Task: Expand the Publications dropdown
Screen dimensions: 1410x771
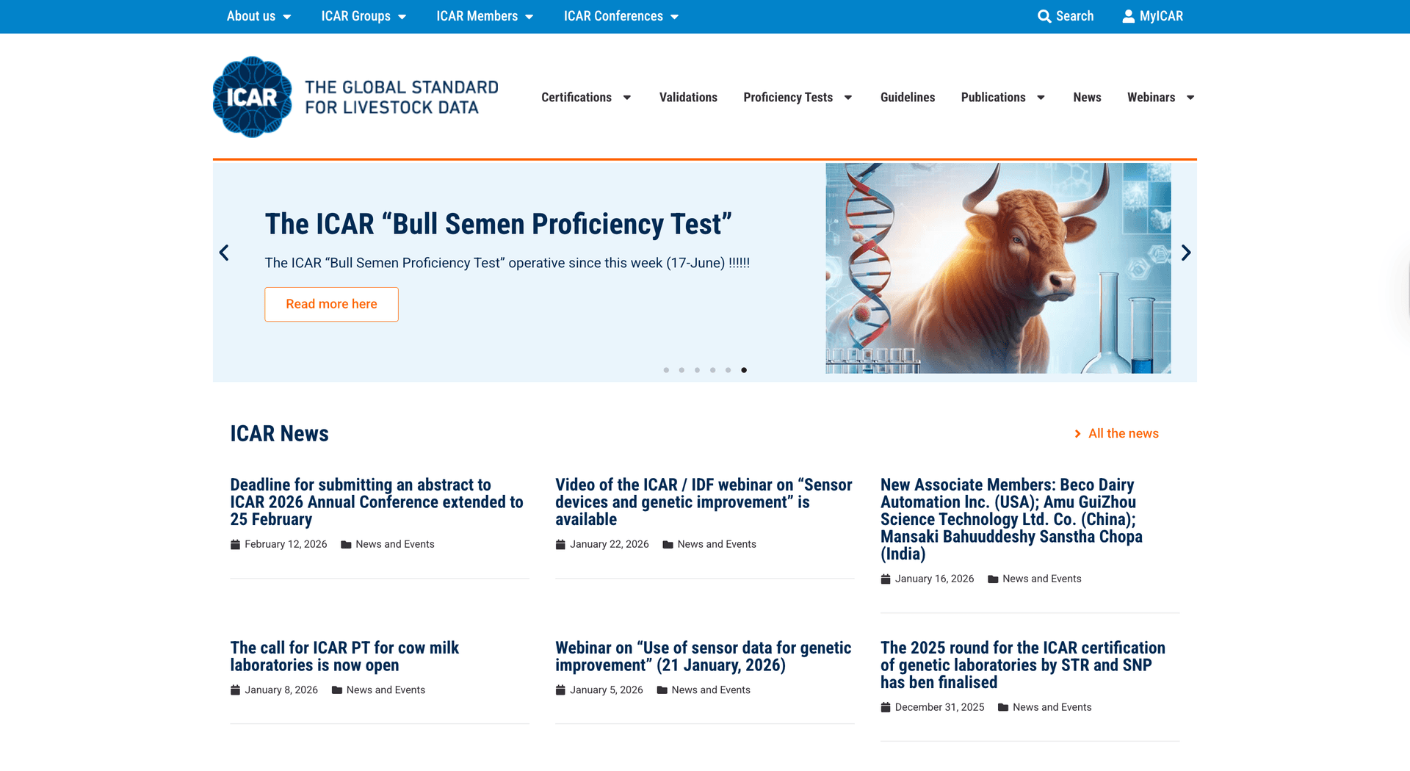Action: click(x=1002, y=97)
